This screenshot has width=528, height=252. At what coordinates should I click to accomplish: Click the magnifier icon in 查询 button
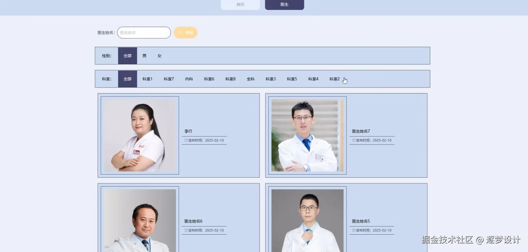tap(180, 33)
